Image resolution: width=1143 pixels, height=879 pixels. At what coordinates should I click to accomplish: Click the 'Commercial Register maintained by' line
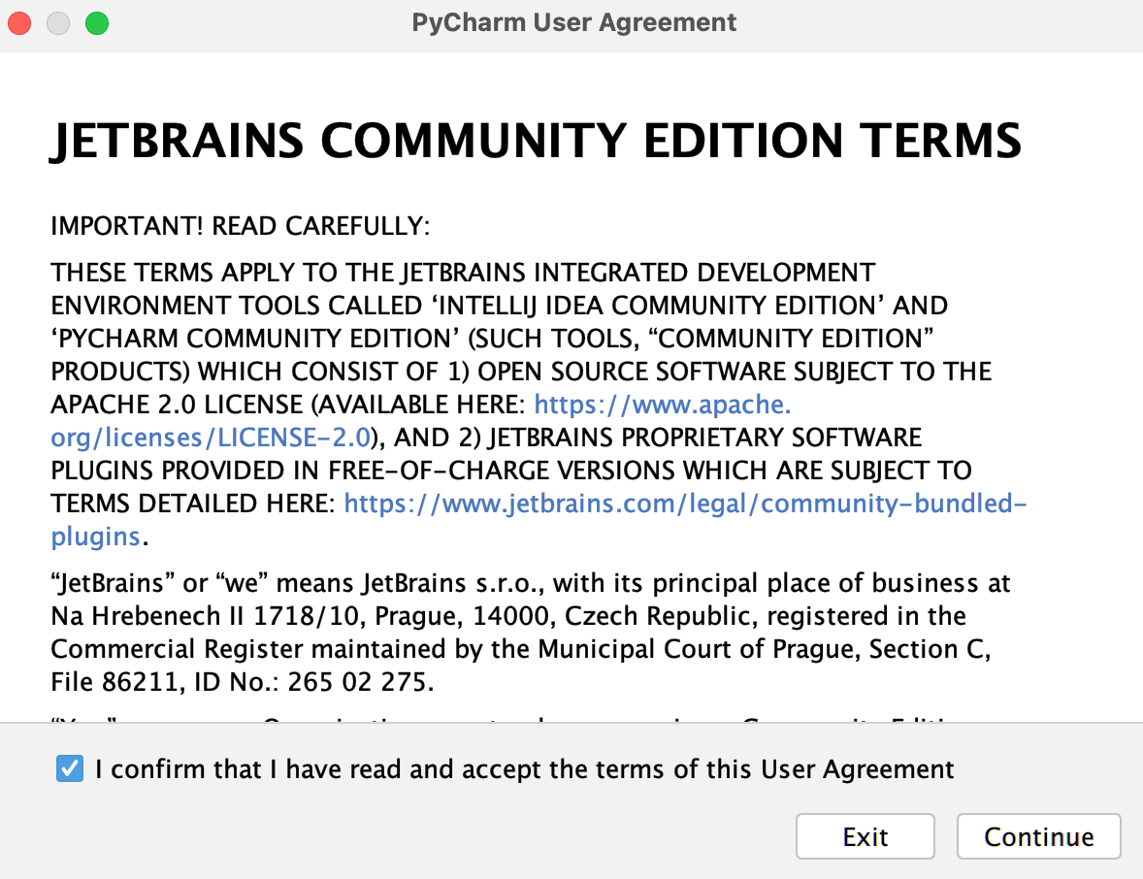[520, 649]
